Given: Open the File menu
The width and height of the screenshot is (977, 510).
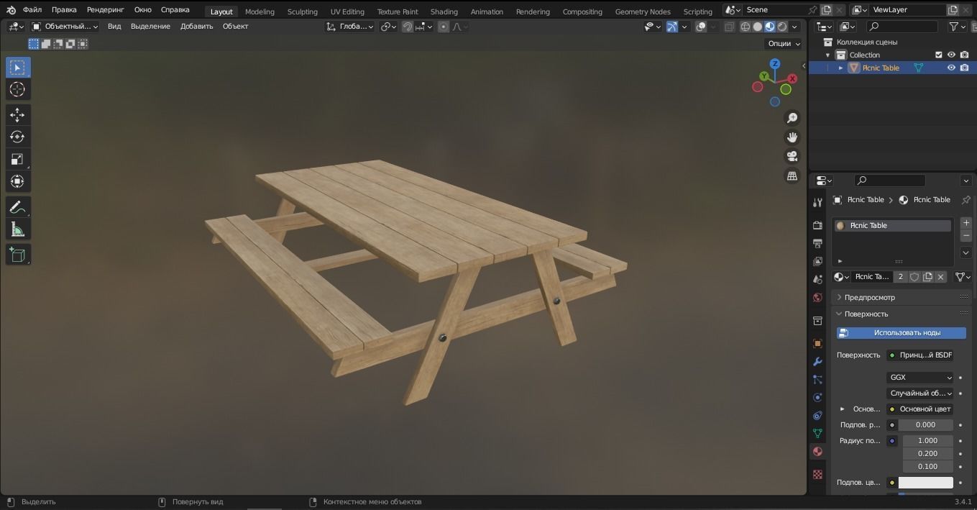Looking at the screenshot, I should (32, 10).
